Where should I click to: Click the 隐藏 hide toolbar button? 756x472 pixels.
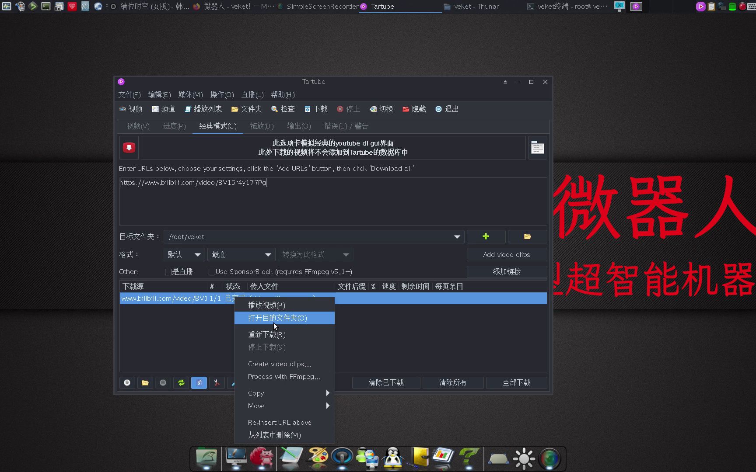click(x=414, y=109)
